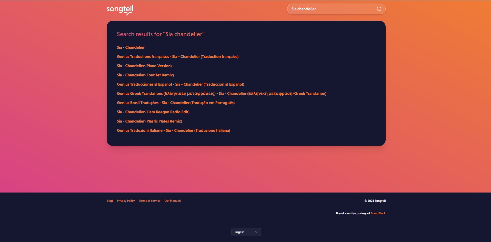Click the Search results heading text
491x242 pixels.
point(161,34)
